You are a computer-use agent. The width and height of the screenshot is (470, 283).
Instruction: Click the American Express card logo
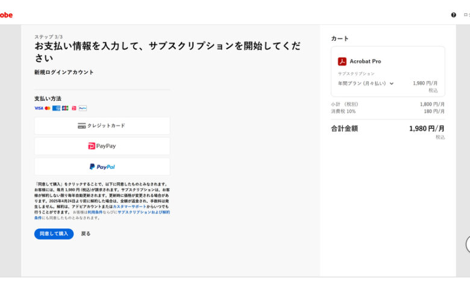tap(56, 108)
